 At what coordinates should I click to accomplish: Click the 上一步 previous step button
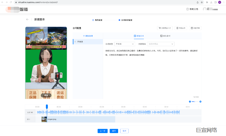coord(102,131)
